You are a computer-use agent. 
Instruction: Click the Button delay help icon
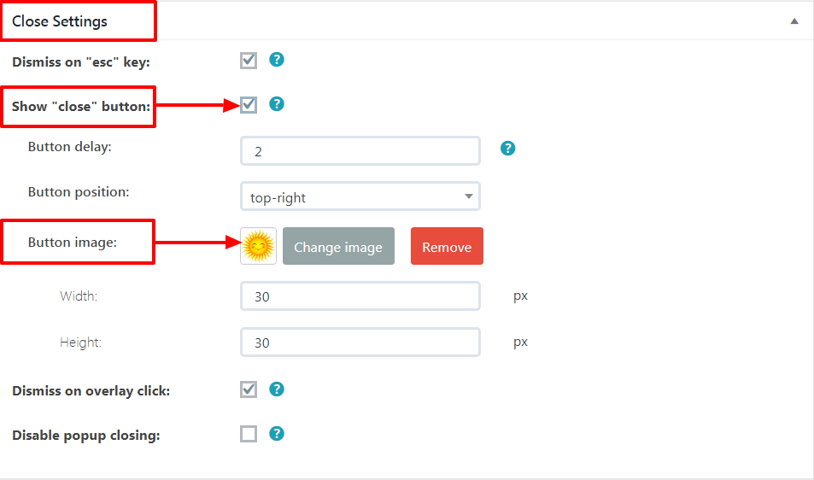click(x=507, y=149)
